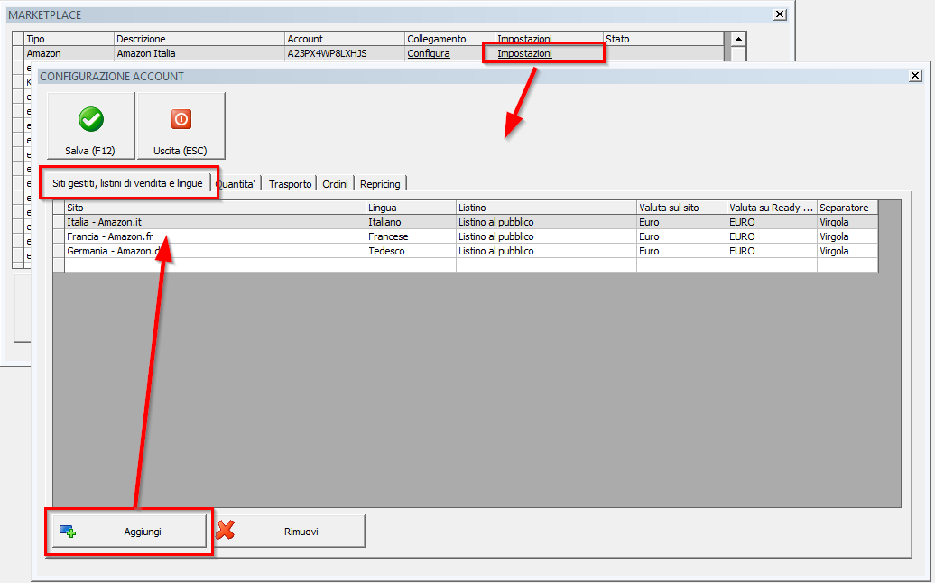The image size is (935, 583).
Task: Open the Siti gestiti, listini di vendita tab
Action: click(127, 183)
